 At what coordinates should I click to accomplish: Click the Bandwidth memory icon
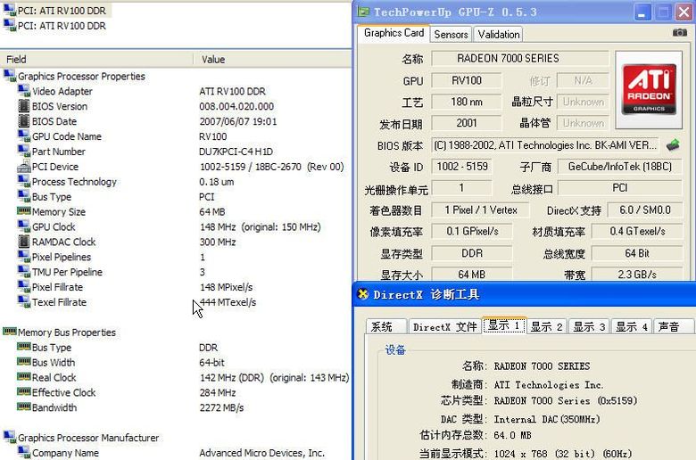tap(24, 407)
